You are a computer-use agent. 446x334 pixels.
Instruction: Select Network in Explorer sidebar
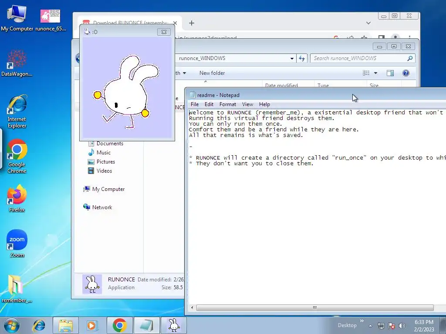pos(98,207)
